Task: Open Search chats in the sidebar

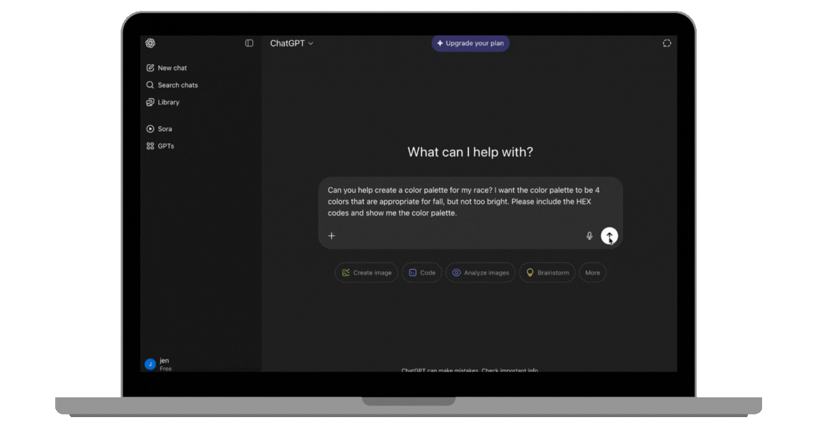Action: click(x=172, y=85)
